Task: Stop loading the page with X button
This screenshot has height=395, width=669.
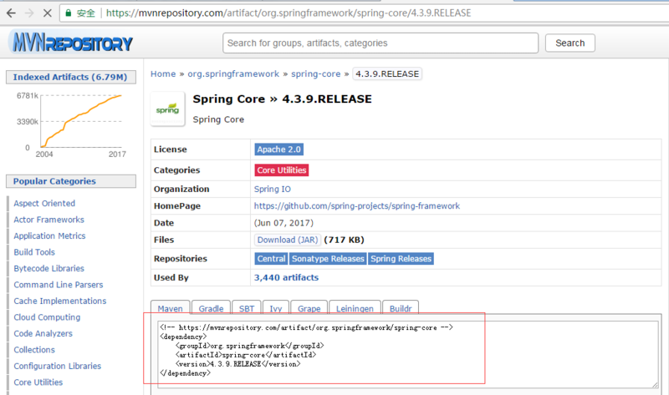Action: tap(48, 13)
